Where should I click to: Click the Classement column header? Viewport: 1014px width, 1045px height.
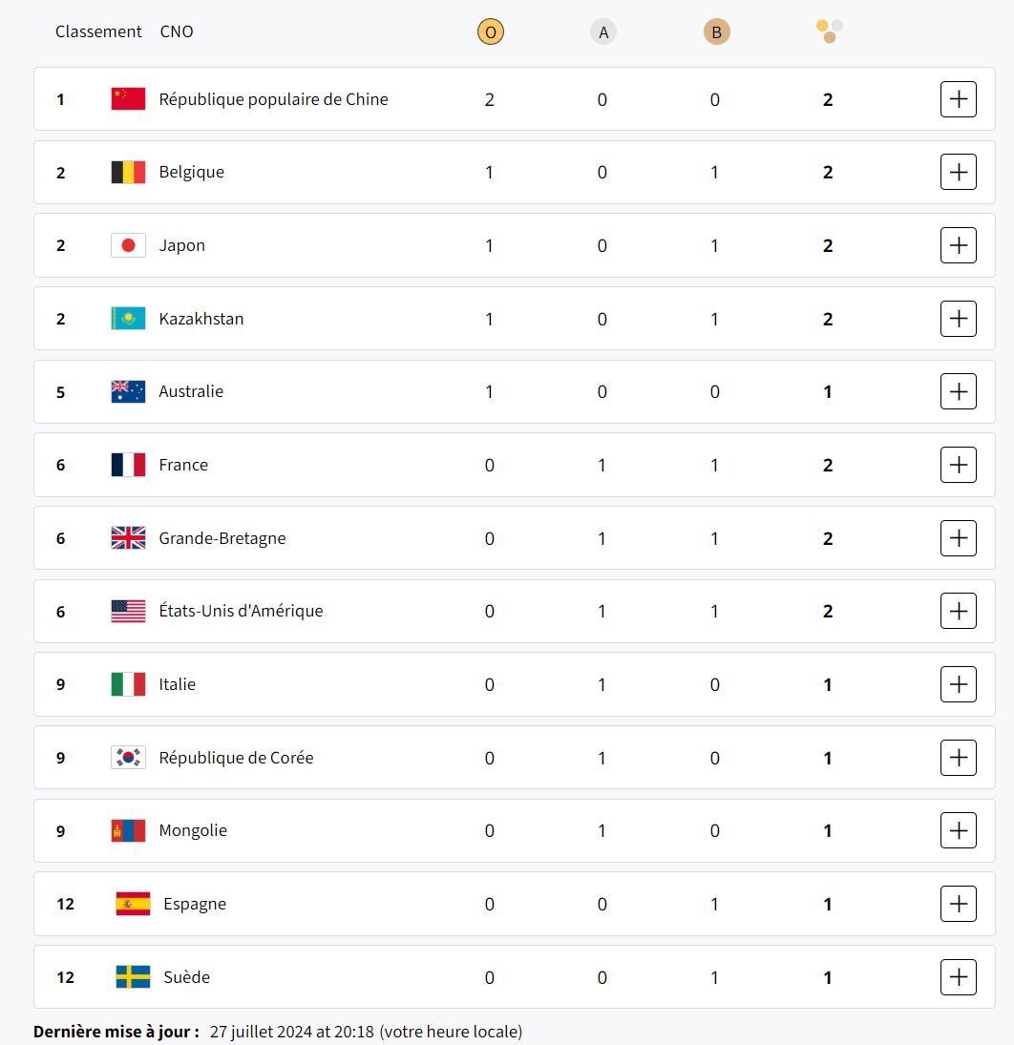tap(98, 31)
